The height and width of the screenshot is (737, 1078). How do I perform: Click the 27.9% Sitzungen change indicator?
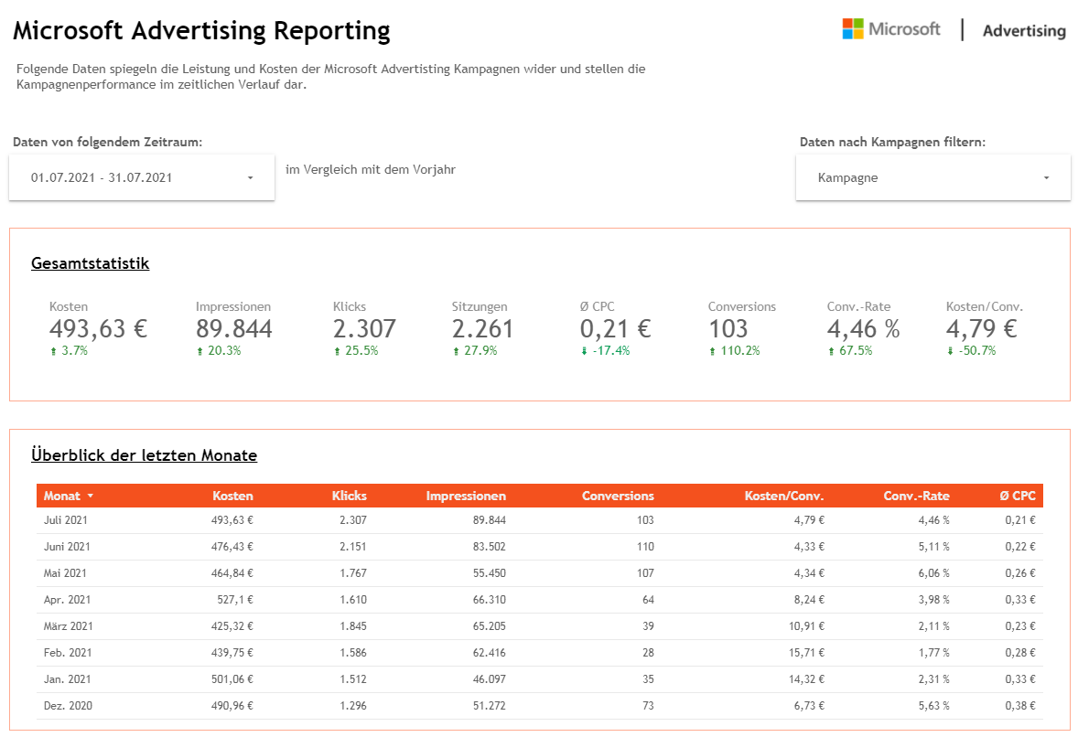tap(474, 351)
